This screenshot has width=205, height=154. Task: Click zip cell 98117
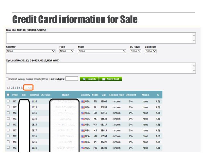tap(104, 125)
